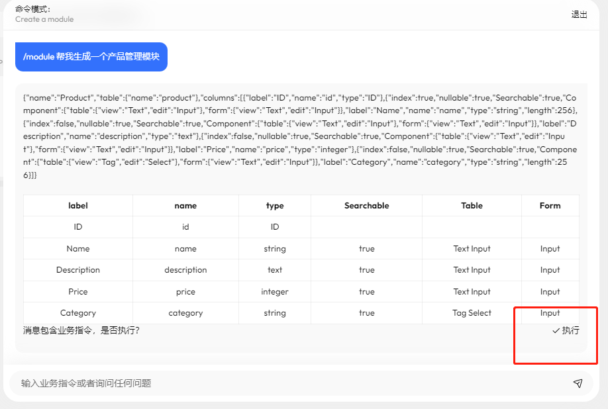Select the 'category' name cell

click(185, 313)
